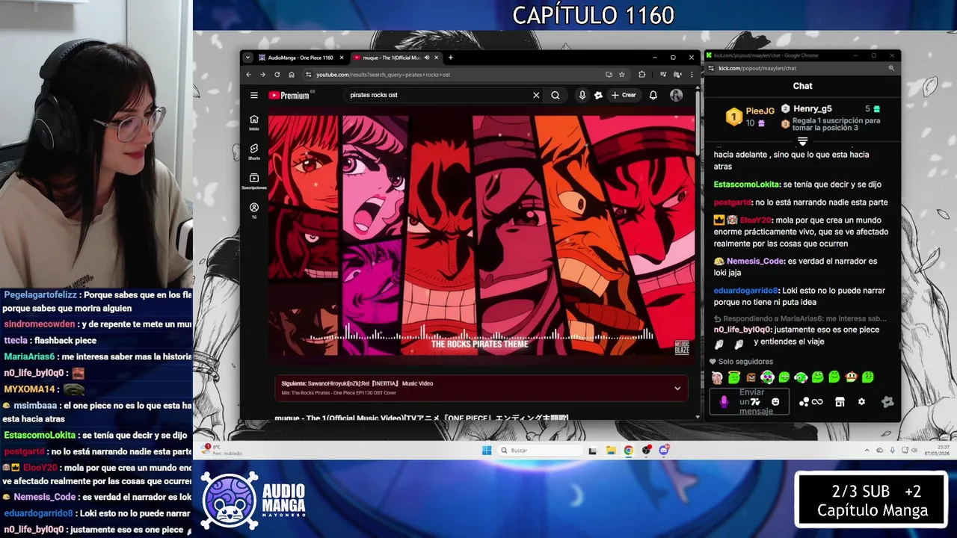Clear the YouTube search box text
The image size is (957, 538).
click(536, 95)
